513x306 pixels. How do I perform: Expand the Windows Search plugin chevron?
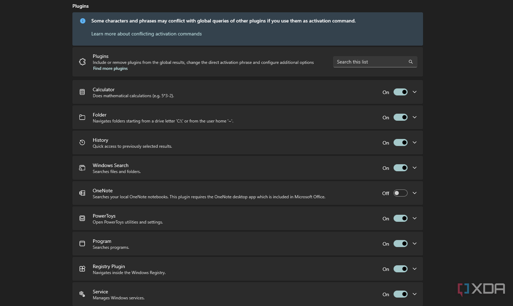[415, 168]
